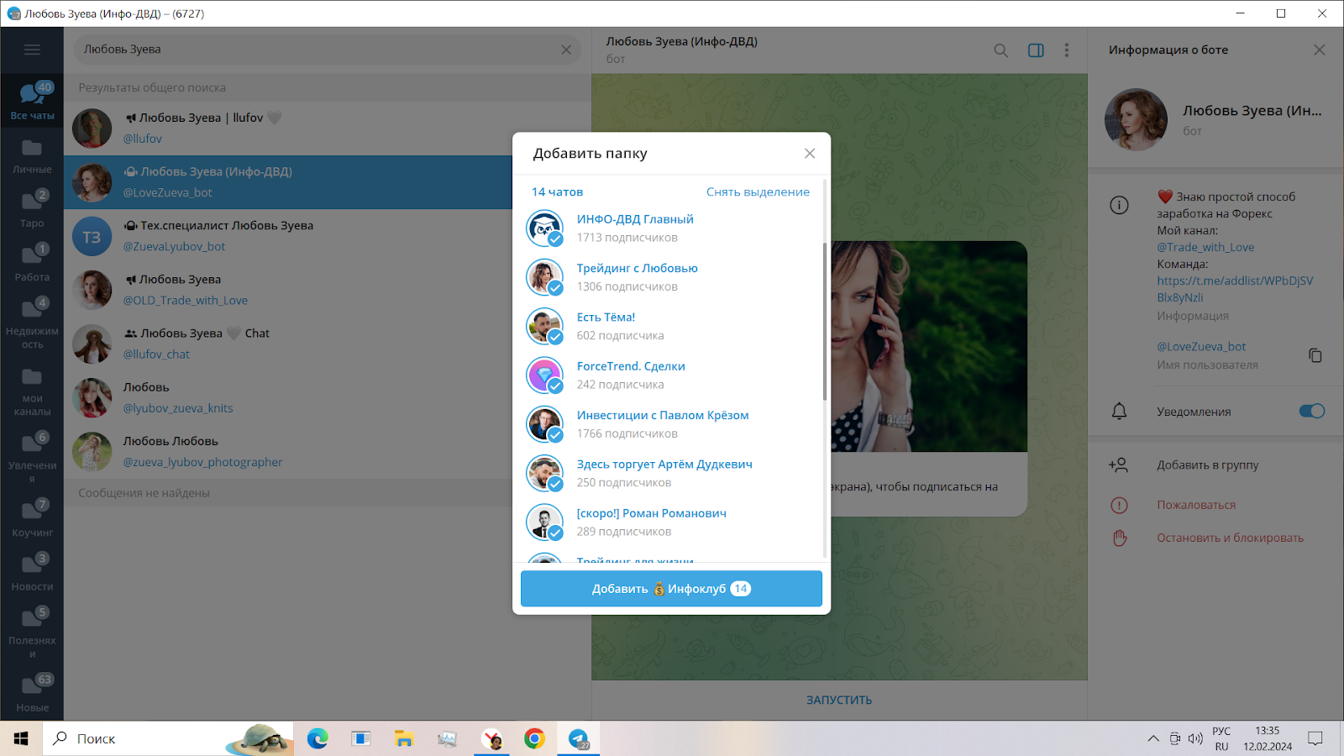Uncheck Инвестиции с Павлом Крёзом channel
1344x756 pixels.
click(669, 424)
